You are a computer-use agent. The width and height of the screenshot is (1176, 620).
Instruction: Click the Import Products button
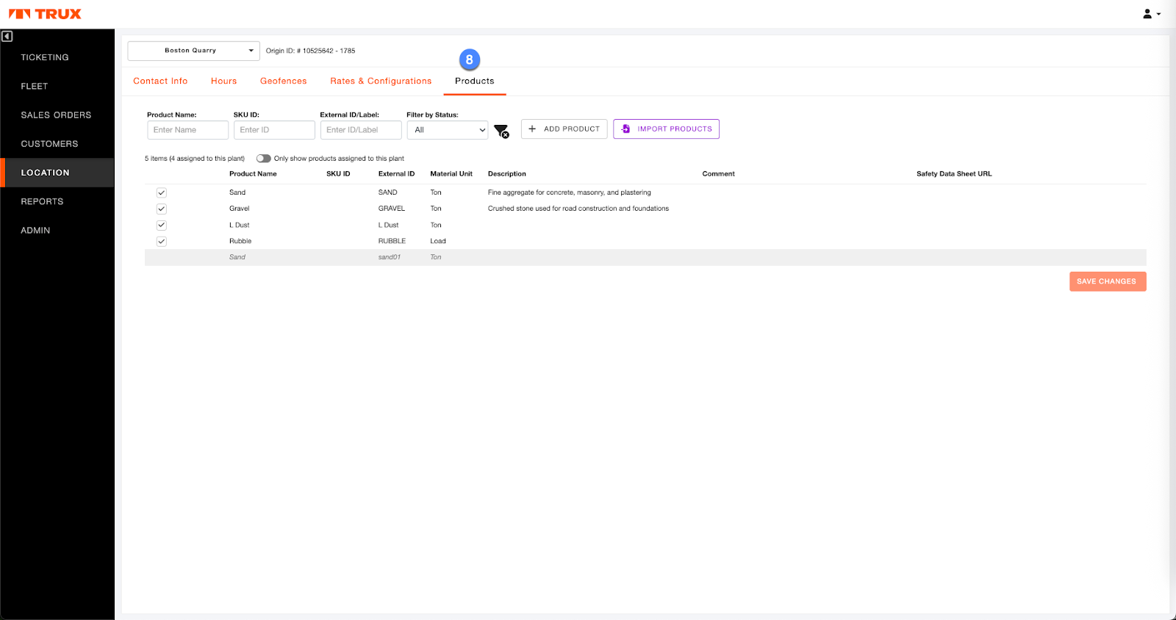point(666,129)
